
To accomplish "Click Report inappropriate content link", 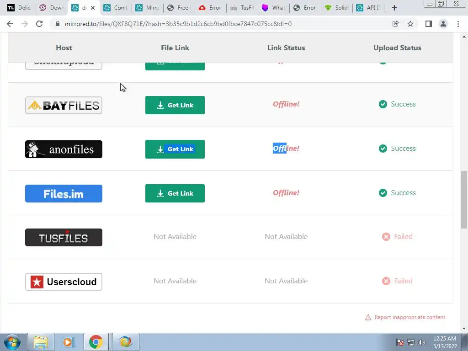I will pos(410,317).
